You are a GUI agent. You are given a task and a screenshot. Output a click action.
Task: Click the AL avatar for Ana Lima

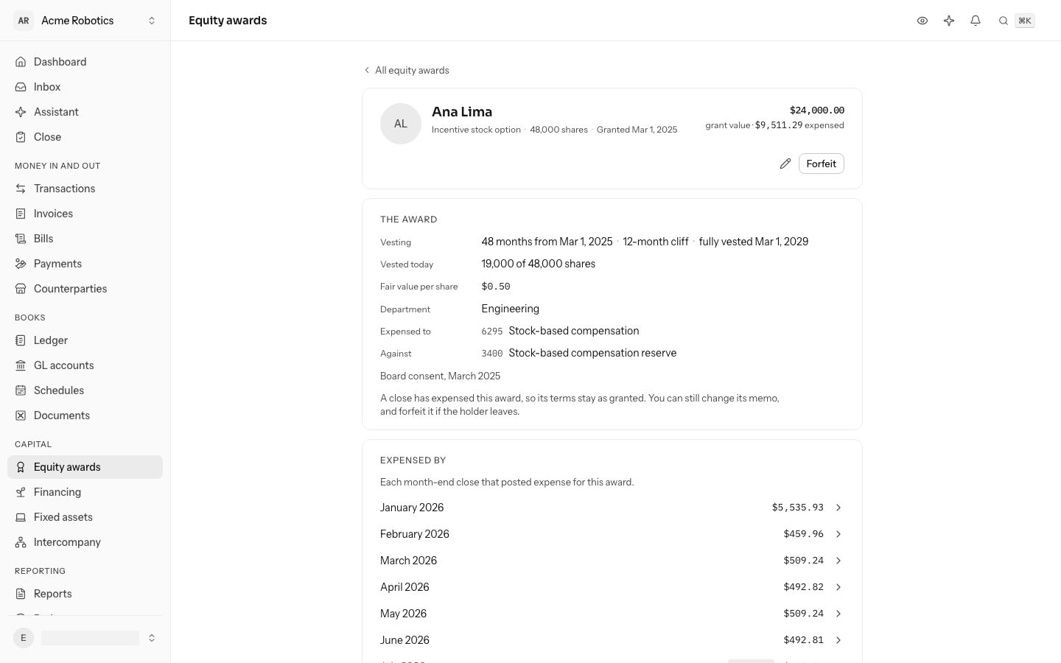pyautogui.click(x=401, y=124)
